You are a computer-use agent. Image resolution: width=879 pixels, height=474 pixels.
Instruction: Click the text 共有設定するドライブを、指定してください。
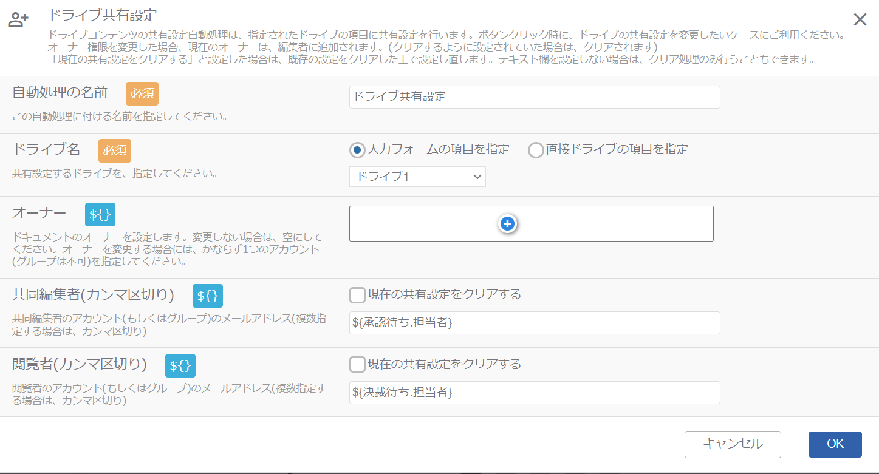tap(115, 173)
